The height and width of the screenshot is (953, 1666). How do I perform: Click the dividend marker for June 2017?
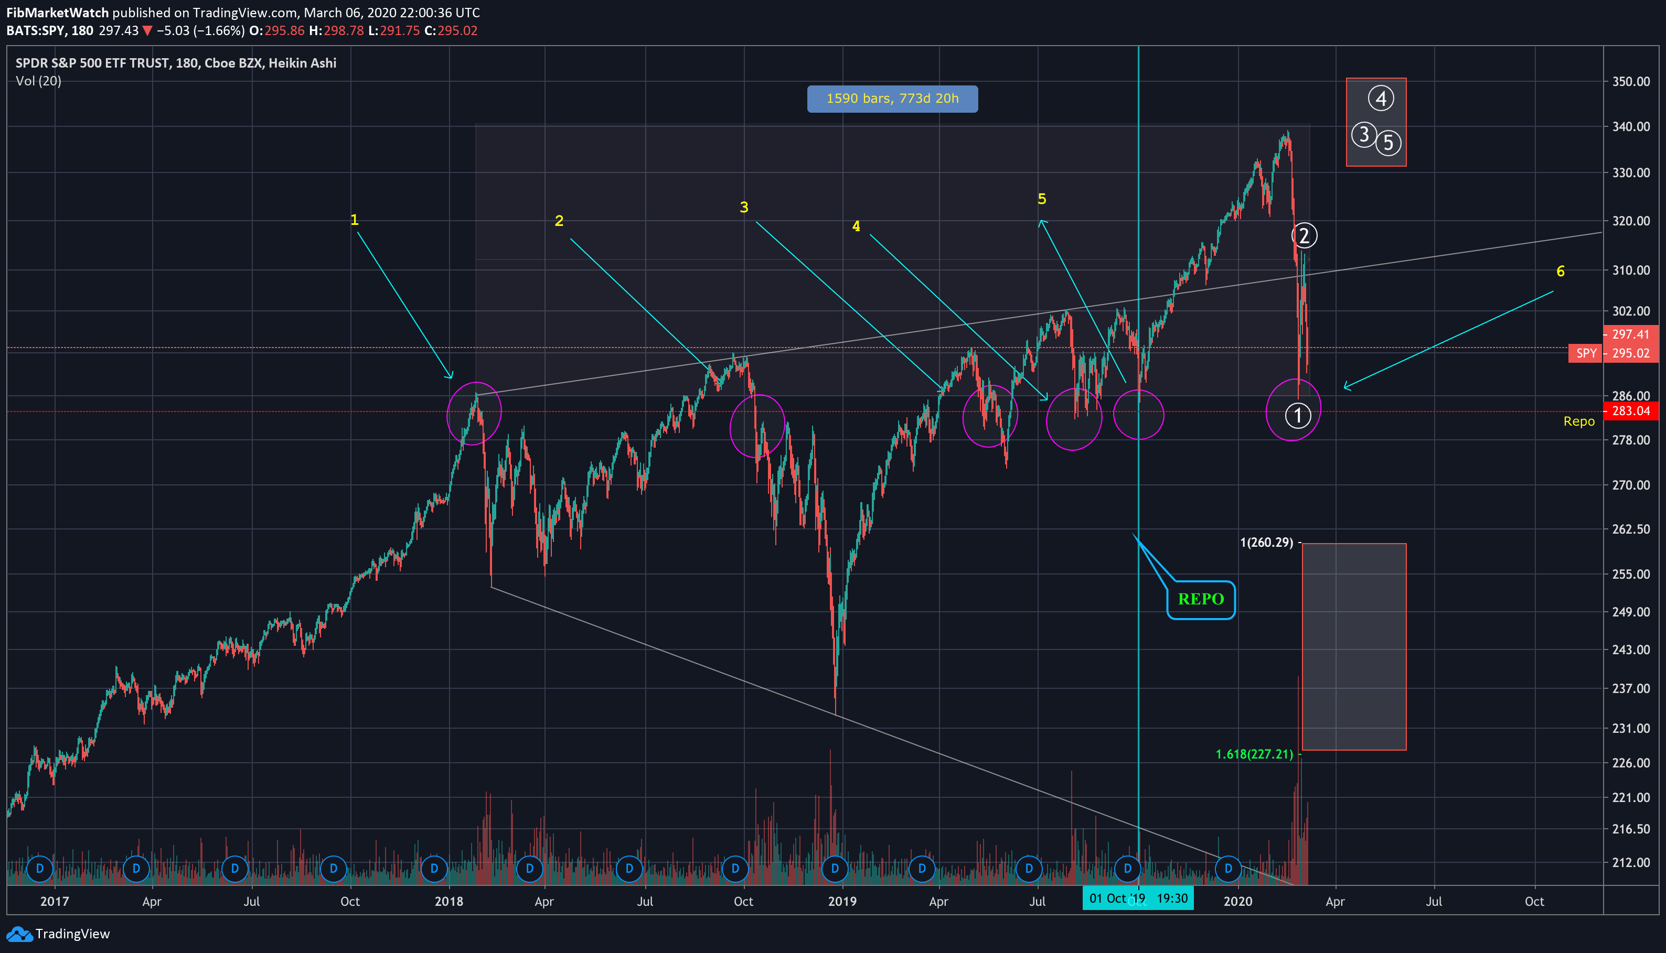pos(234,869)
